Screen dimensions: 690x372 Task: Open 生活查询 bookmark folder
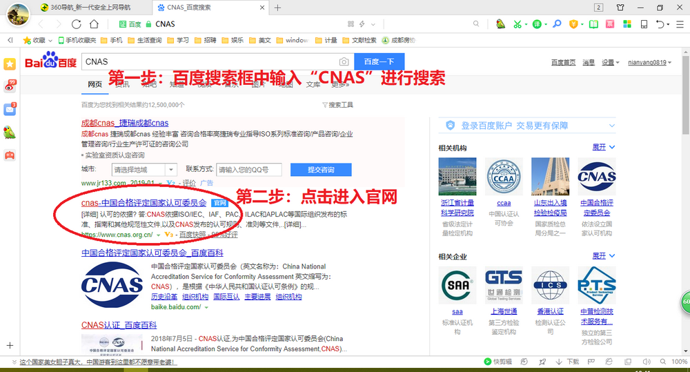145,40
